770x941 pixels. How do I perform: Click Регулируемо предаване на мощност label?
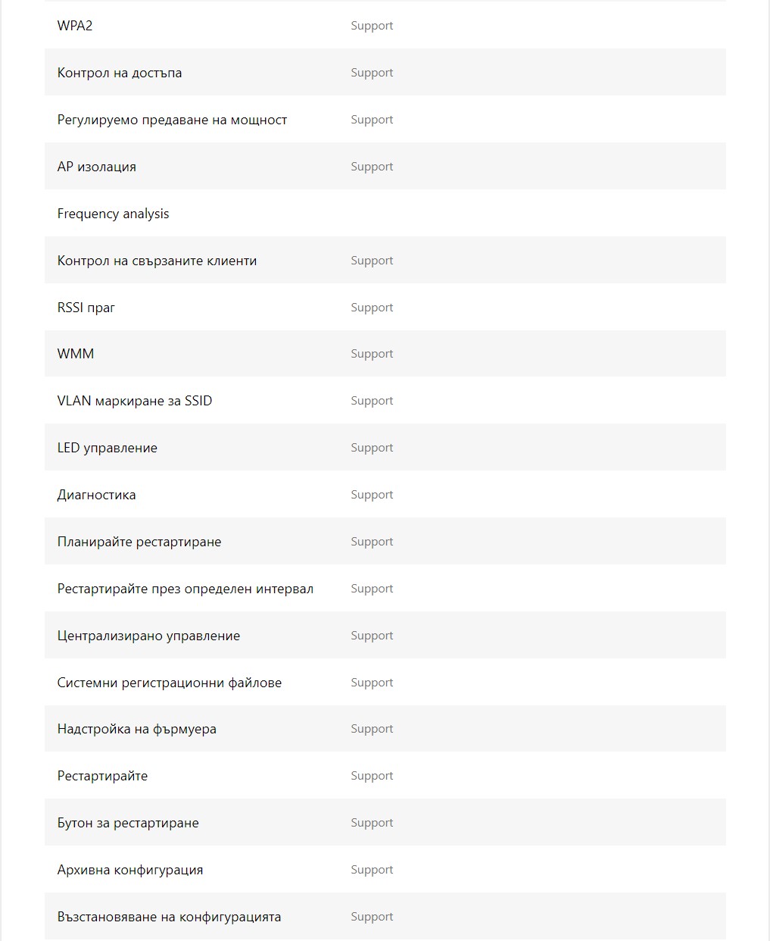tap(172, 120)
